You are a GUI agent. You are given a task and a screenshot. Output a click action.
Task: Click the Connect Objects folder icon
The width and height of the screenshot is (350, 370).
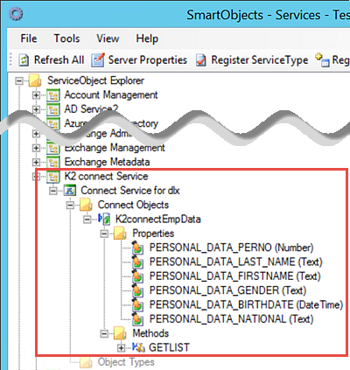[x=87, y=205]
